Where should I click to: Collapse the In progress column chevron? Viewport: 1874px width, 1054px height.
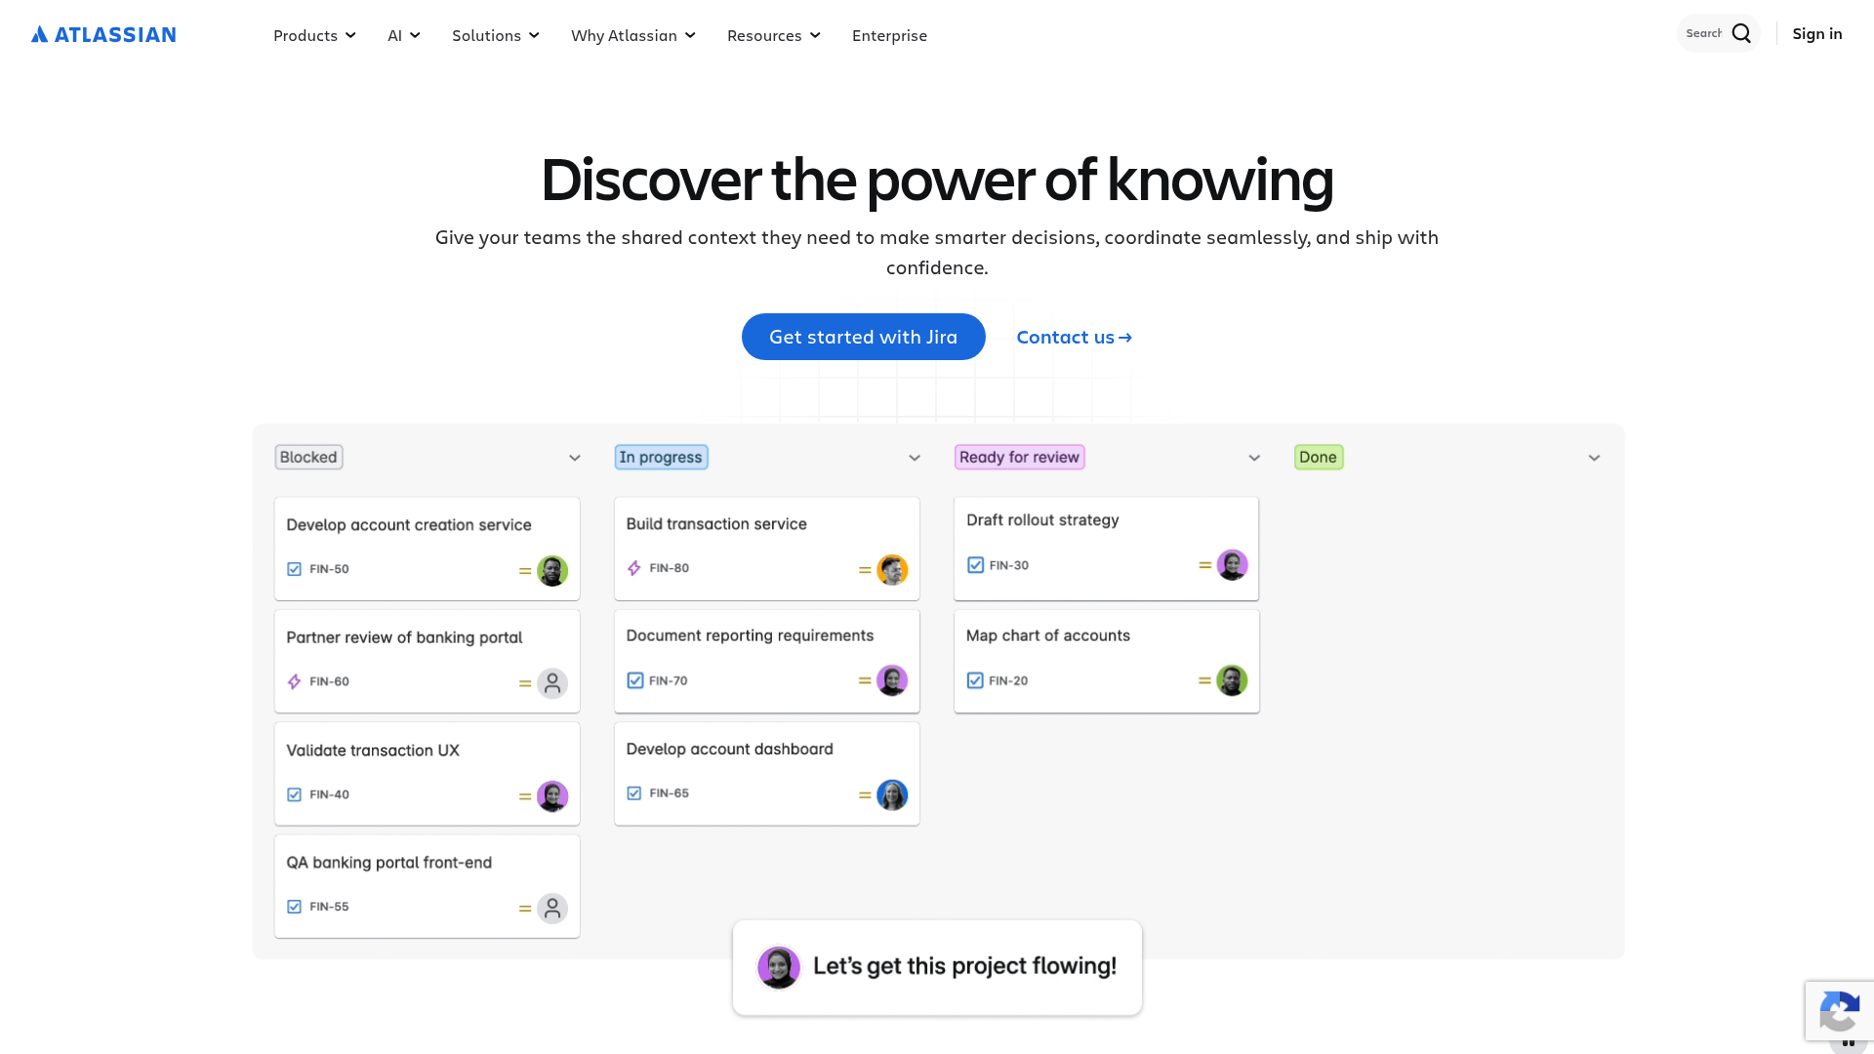point(915,458)
